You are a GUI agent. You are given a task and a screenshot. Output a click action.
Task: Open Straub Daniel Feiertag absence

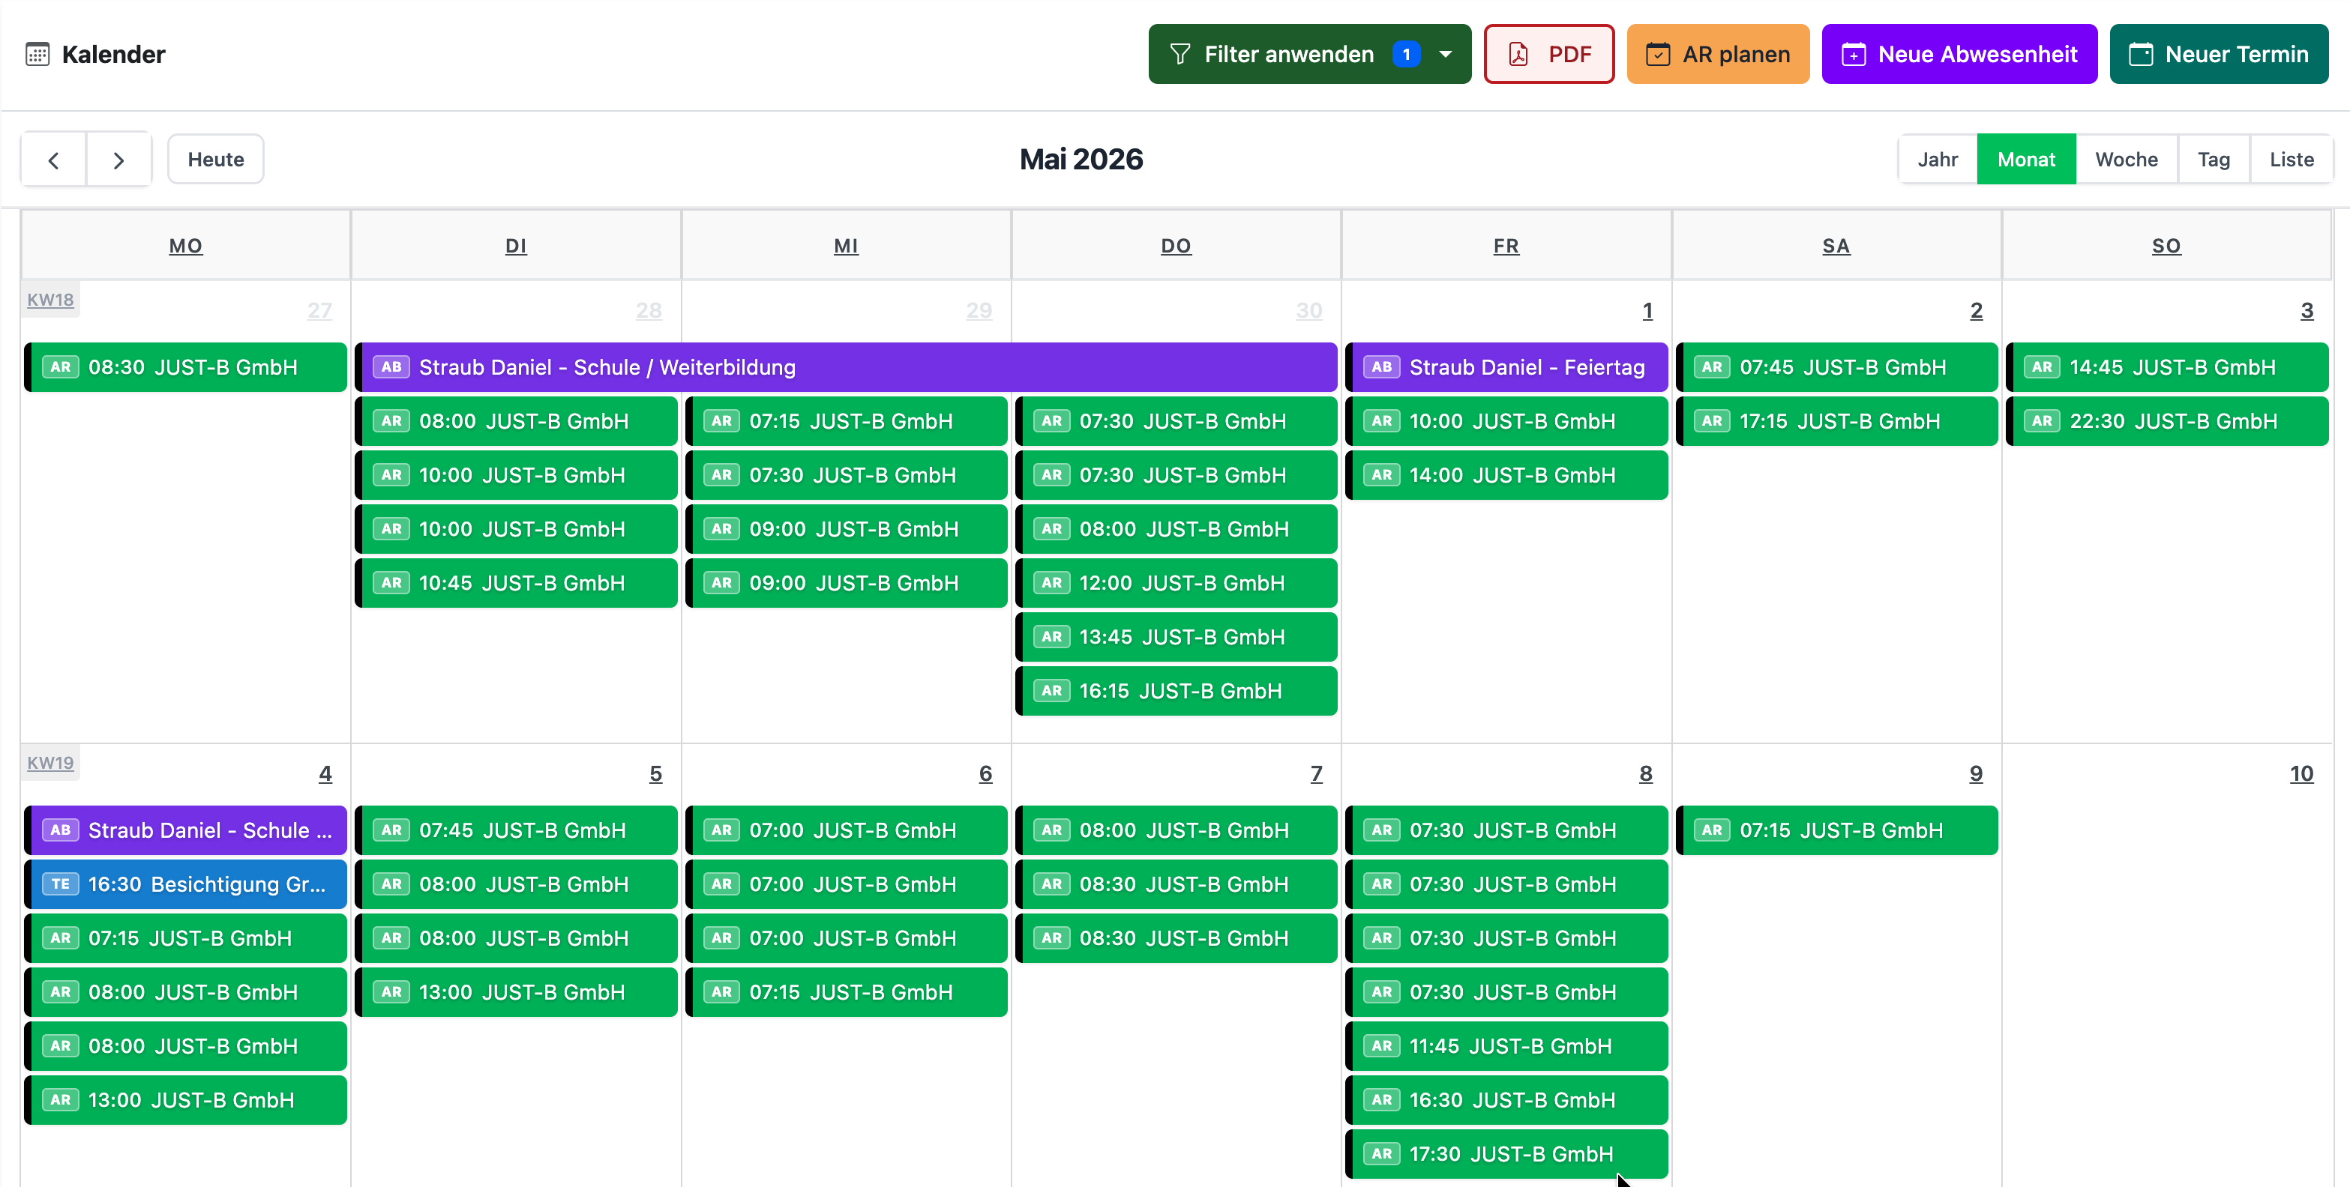click(1506, 367)
